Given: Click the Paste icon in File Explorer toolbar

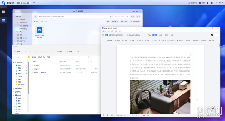Looking at the screenshot, I should (x=36, y=51).
